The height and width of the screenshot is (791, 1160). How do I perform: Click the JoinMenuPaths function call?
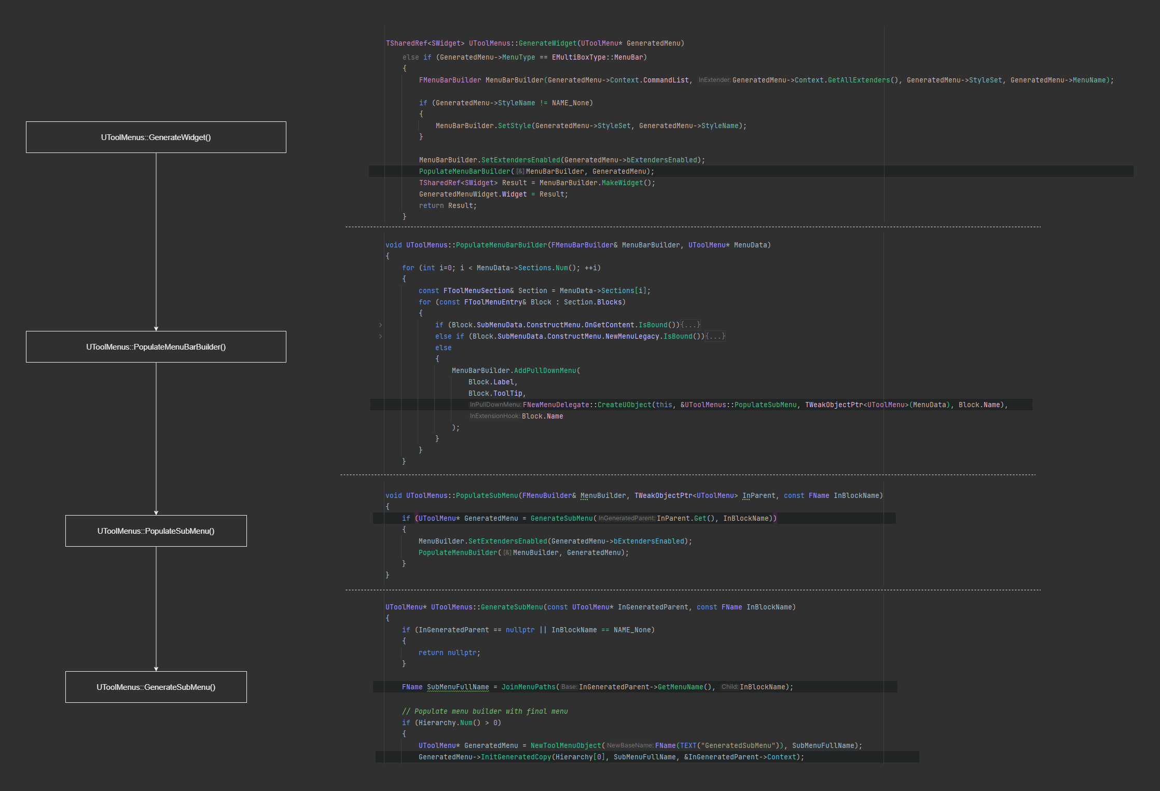point(528,687)
